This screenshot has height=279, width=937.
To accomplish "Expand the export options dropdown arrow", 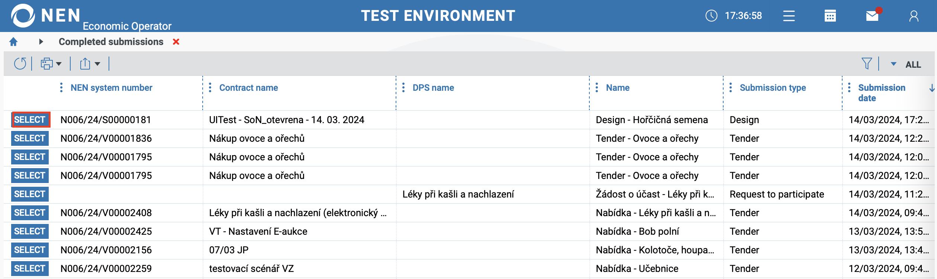I will 97,64.
